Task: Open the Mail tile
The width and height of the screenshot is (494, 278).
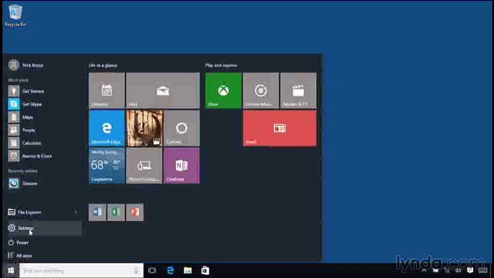Action: [163, 90]
